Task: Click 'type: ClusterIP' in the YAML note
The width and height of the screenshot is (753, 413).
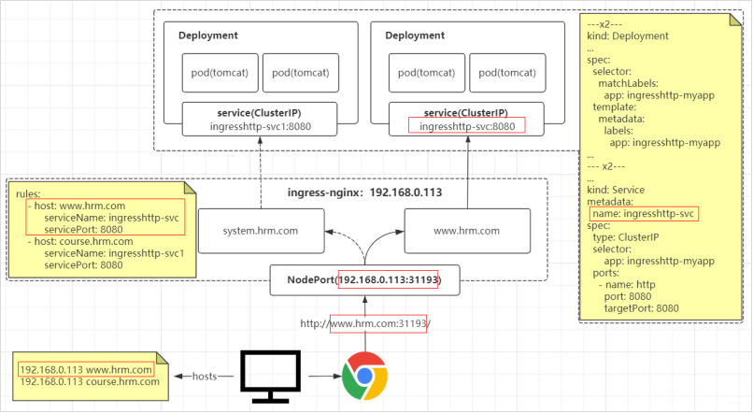Action: pos(626,237)
